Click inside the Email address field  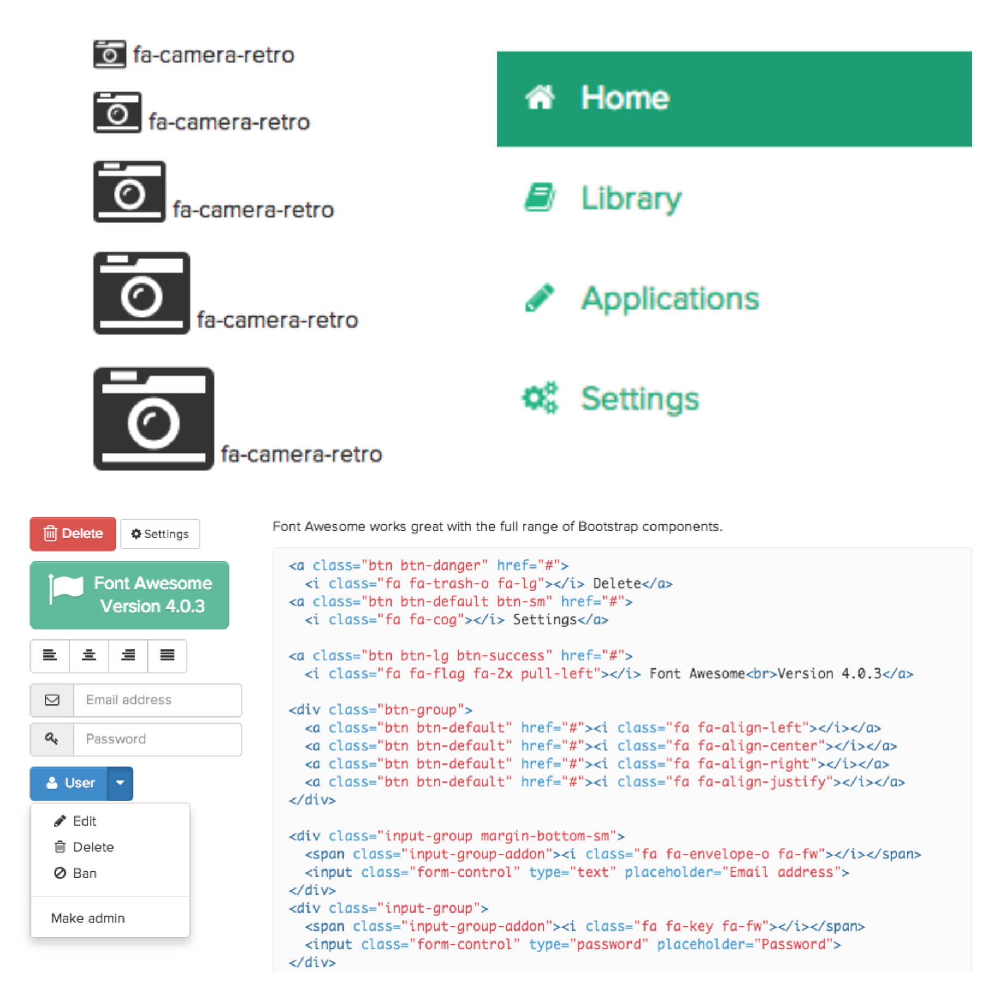coord(157,700)
